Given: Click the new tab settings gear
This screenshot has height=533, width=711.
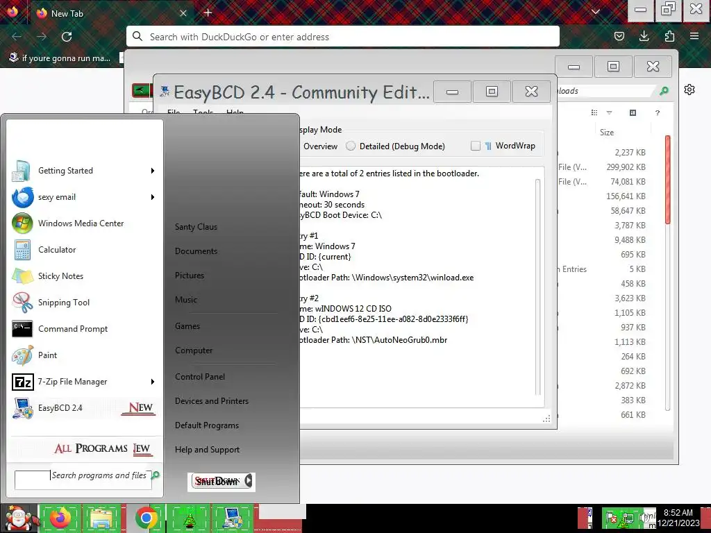Looking at the screenshot, I should (x=689, y=90).
